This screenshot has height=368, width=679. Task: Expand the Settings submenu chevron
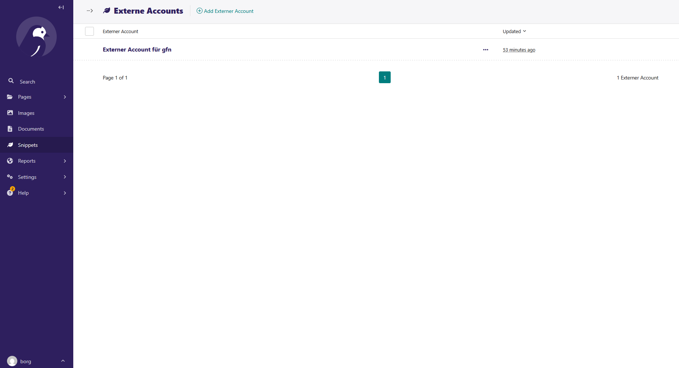click(x=65, y=177)
